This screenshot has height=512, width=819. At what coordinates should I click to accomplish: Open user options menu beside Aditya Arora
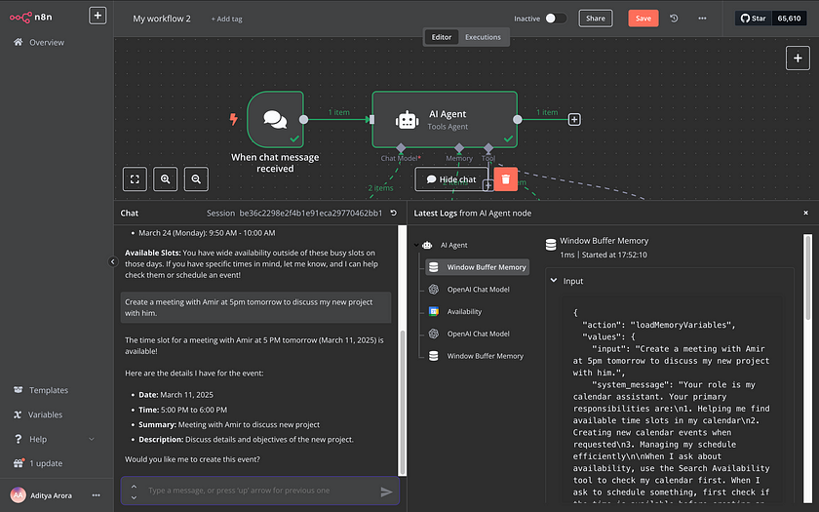[97, 495]
